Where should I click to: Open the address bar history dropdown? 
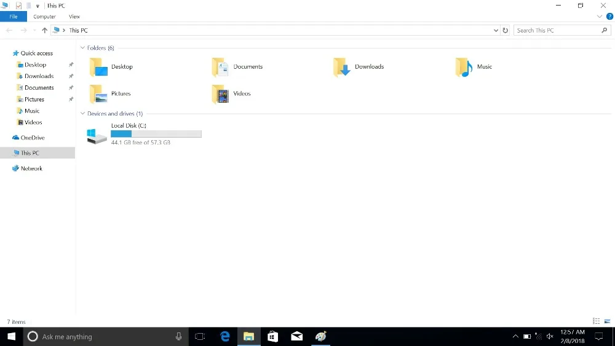point(496,30)
